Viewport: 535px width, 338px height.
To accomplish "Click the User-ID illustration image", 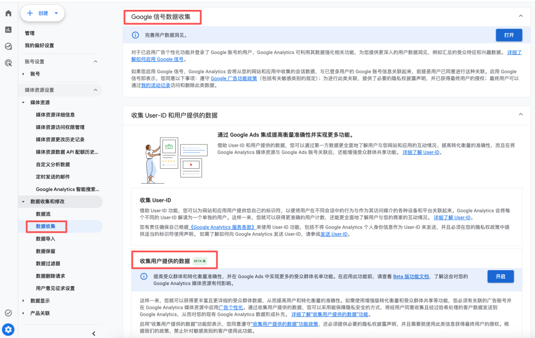I will click(x=174, y=160).
